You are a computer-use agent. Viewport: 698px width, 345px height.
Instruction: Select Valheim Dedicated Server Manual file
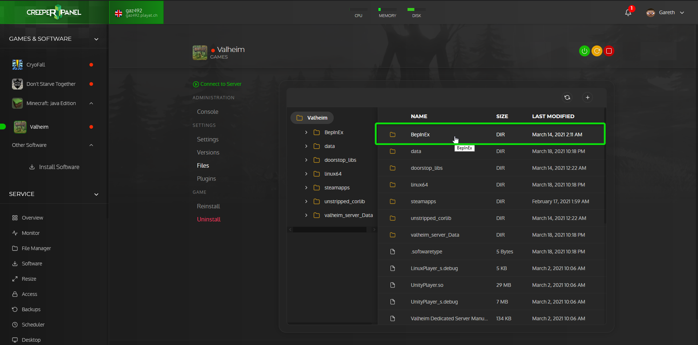[492, 318]
